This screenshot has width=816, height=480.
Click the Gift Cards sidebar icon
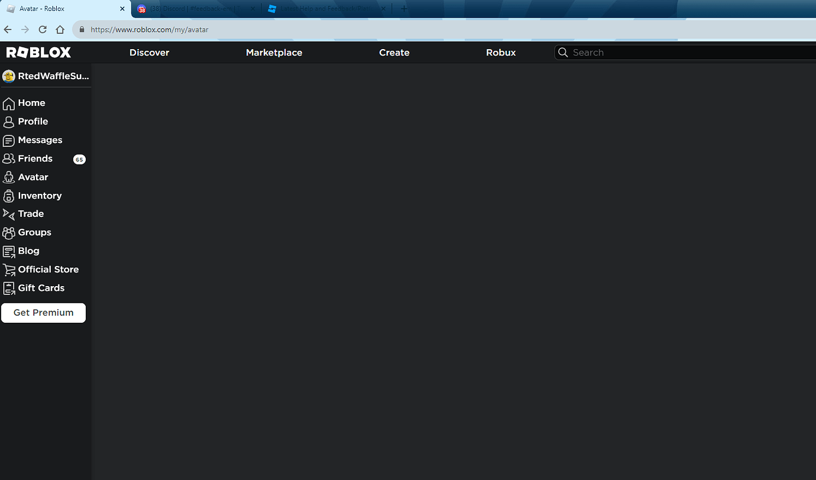pyautogui.click(x=9, y=288)
